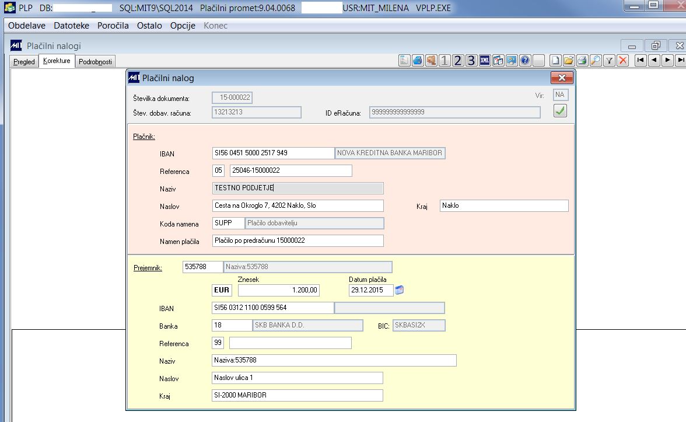Open the help question mark icon
Screen dimensions: 686x422
point(524,60)
